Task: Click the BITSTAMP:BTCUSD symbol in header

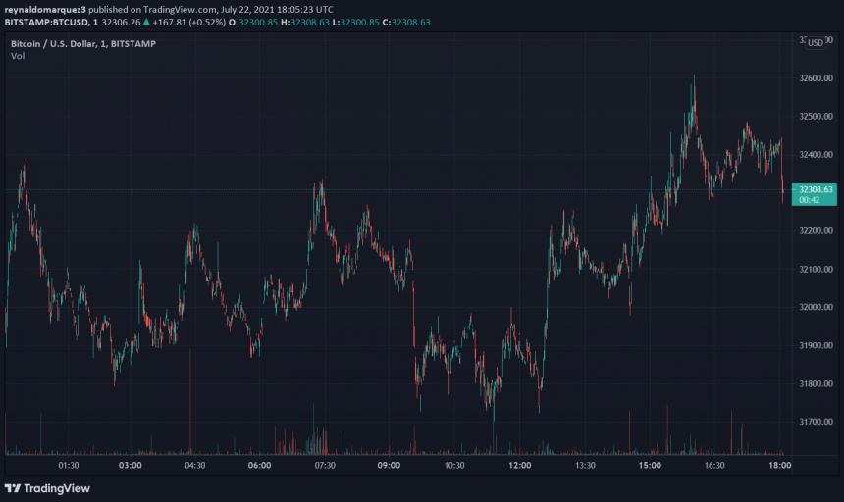Action: [46, 22]
